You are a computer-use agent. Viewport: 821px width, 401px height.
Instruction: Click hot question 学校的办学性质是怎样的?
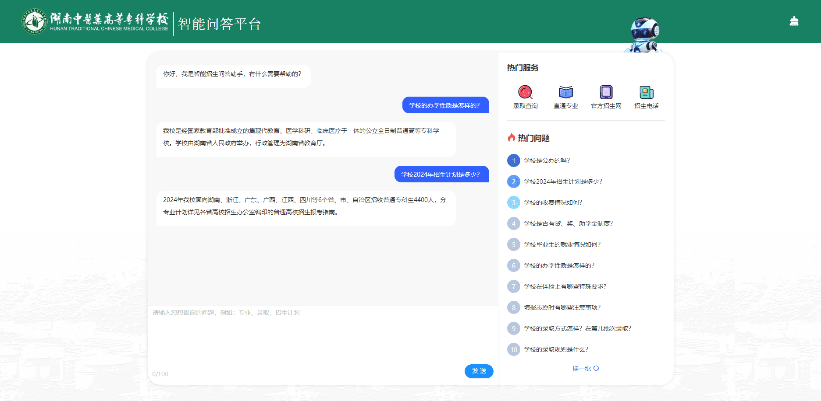coord(559,265)
